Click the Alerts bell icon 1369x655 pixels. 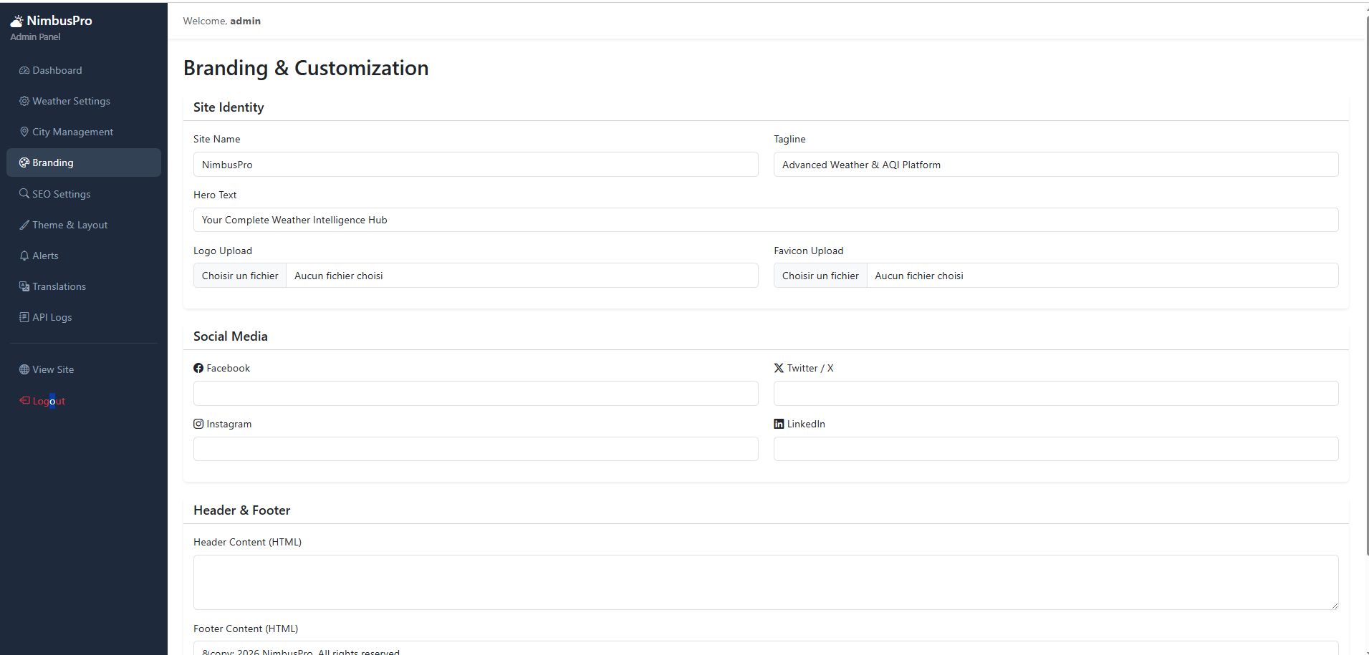pos(24,256)
